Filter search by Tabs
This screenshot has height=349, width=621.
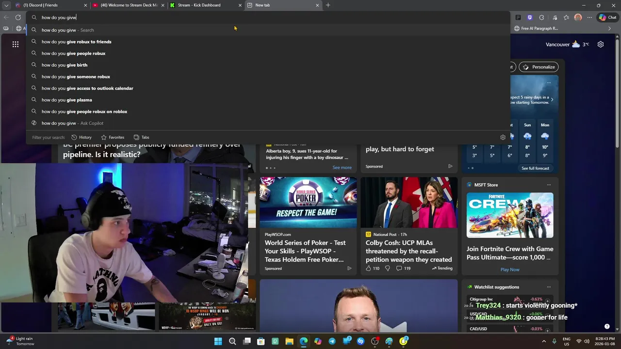[x=141, y=137]
